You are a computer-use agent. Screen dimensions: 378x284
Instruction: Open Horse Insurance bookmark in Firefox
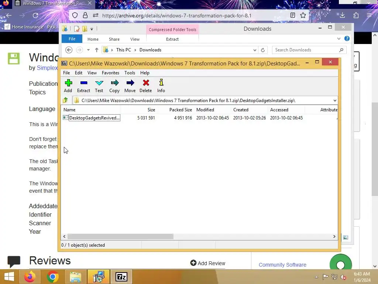(31, 27)
